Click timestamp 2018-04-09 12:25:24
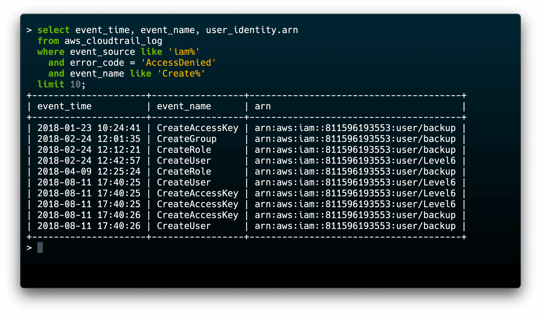The height and width of the screenshot is (315, 541). 89,171
